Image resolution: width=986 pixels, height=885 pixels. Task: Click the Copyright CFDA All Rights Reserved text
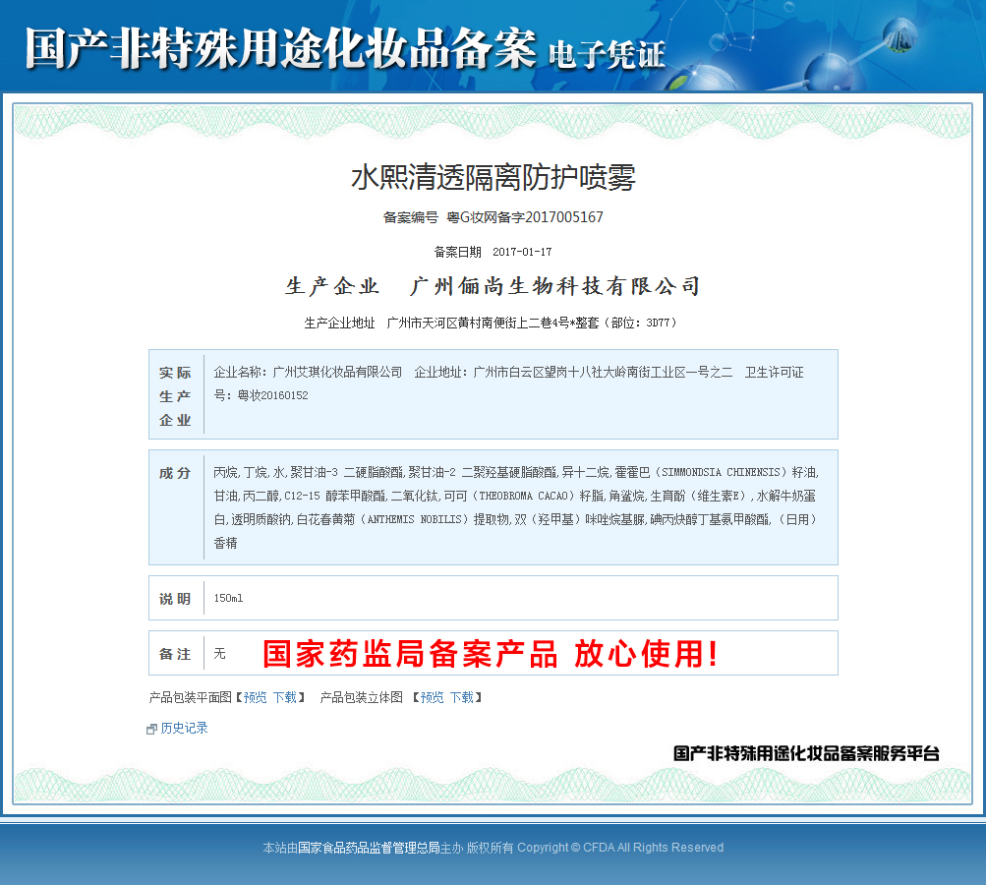[x=620, y=848]
